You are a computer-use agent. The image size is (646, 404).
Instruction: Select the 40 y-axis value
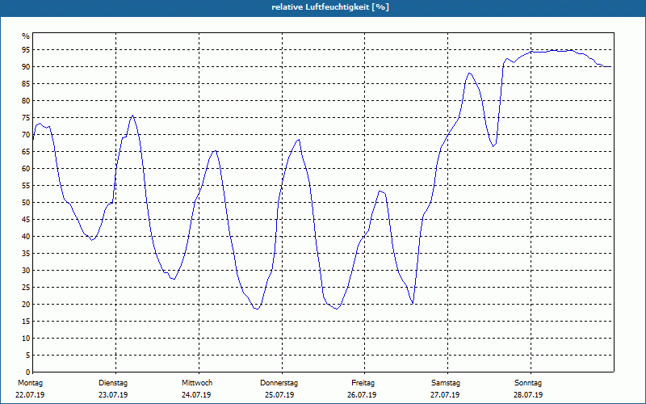pyautogui.click(x=26, y=237)
